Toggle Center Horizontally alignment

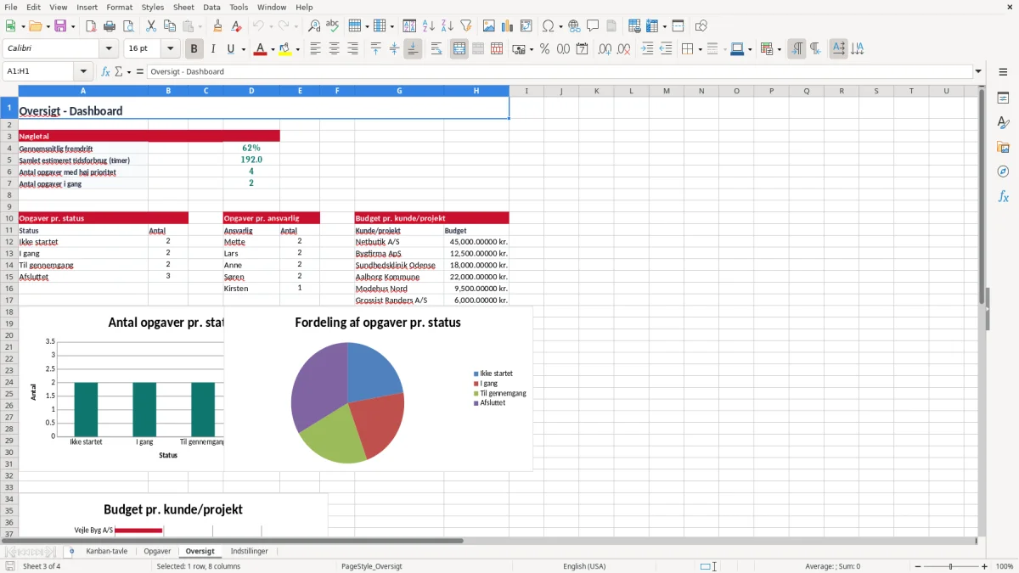coord(334,49)
